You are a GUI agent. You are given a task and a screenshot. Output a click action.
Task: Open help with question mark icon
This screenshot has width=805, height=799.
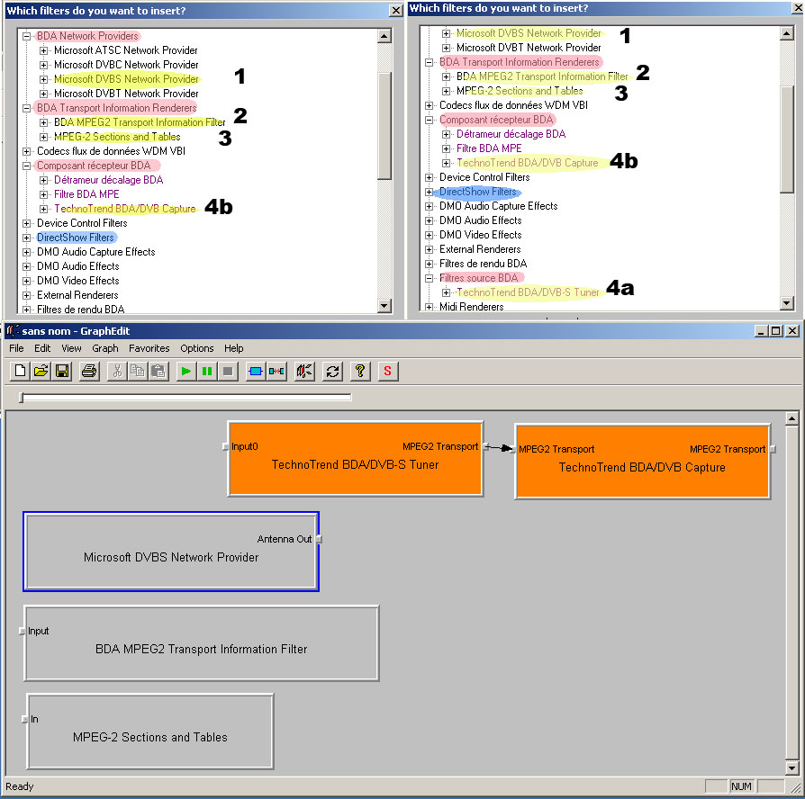pyautogui.click(x=360, y=371)
